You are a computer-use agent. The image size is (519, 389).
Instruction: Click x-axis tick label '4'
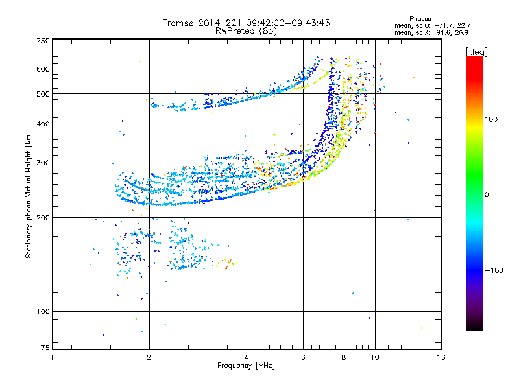click(247, 357)
